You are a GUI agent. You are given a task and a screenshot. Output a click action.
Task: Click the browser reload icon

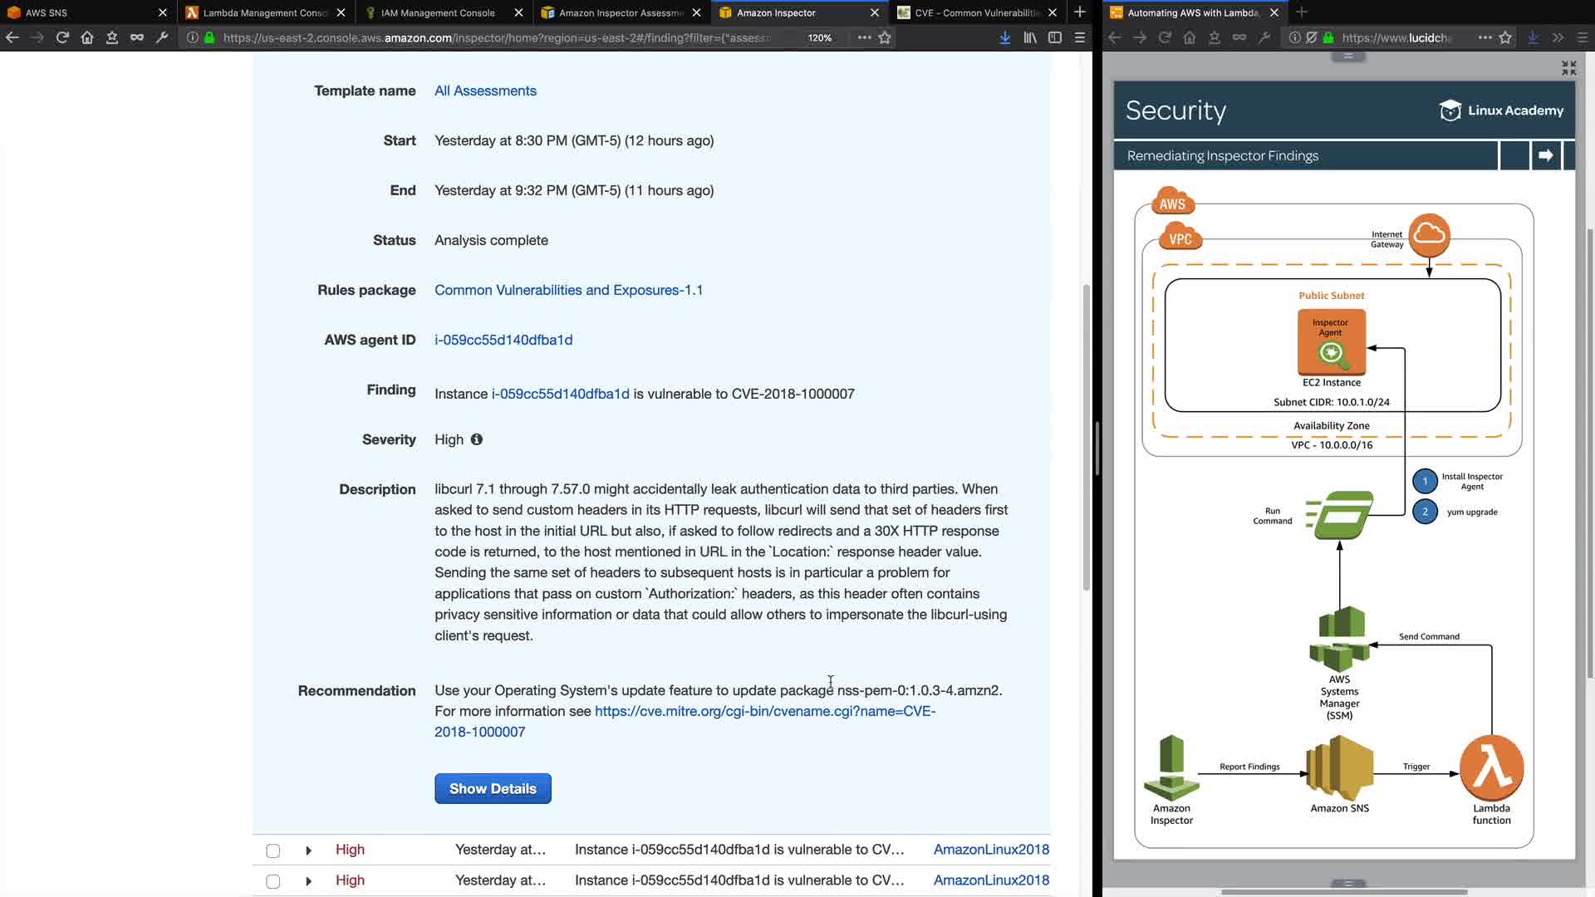tap(62, 37)
